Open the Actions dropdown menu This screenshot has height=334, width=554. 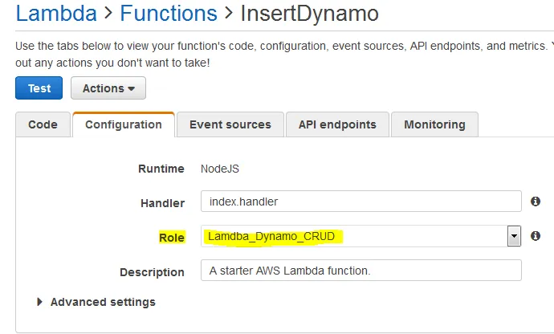[108, 88]
